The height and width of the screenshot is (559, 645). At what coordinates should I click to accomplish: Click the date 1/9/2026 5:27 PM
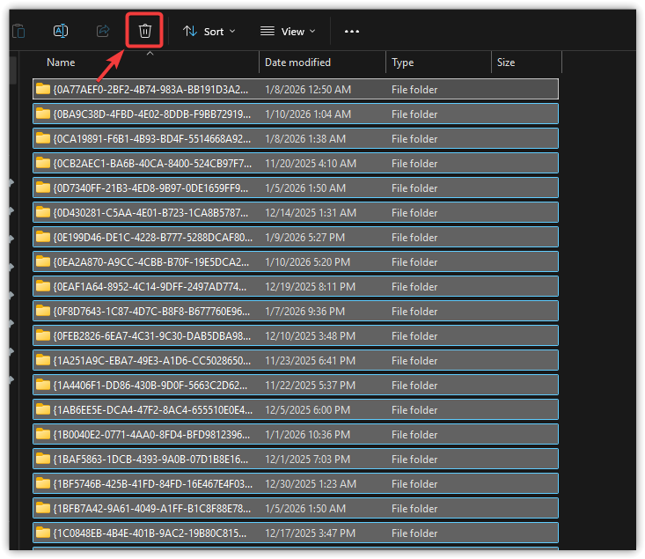(304, 238)
